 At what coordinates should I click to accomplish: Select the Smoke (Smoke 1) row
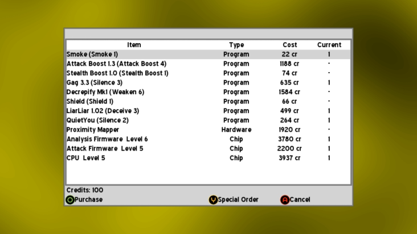pyautogui.click(x=208, y=55)
